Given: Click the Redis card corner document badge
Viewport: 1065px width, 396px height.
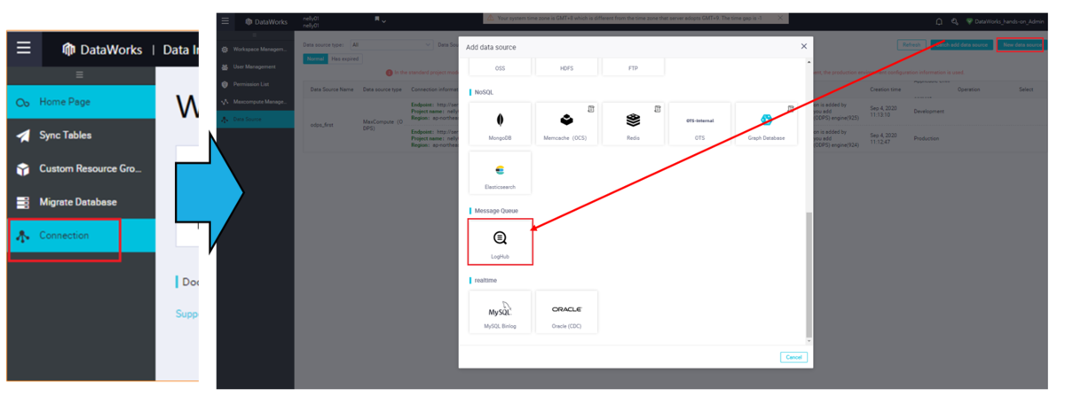Looking at the screenshot, I should tap(658, 108).
